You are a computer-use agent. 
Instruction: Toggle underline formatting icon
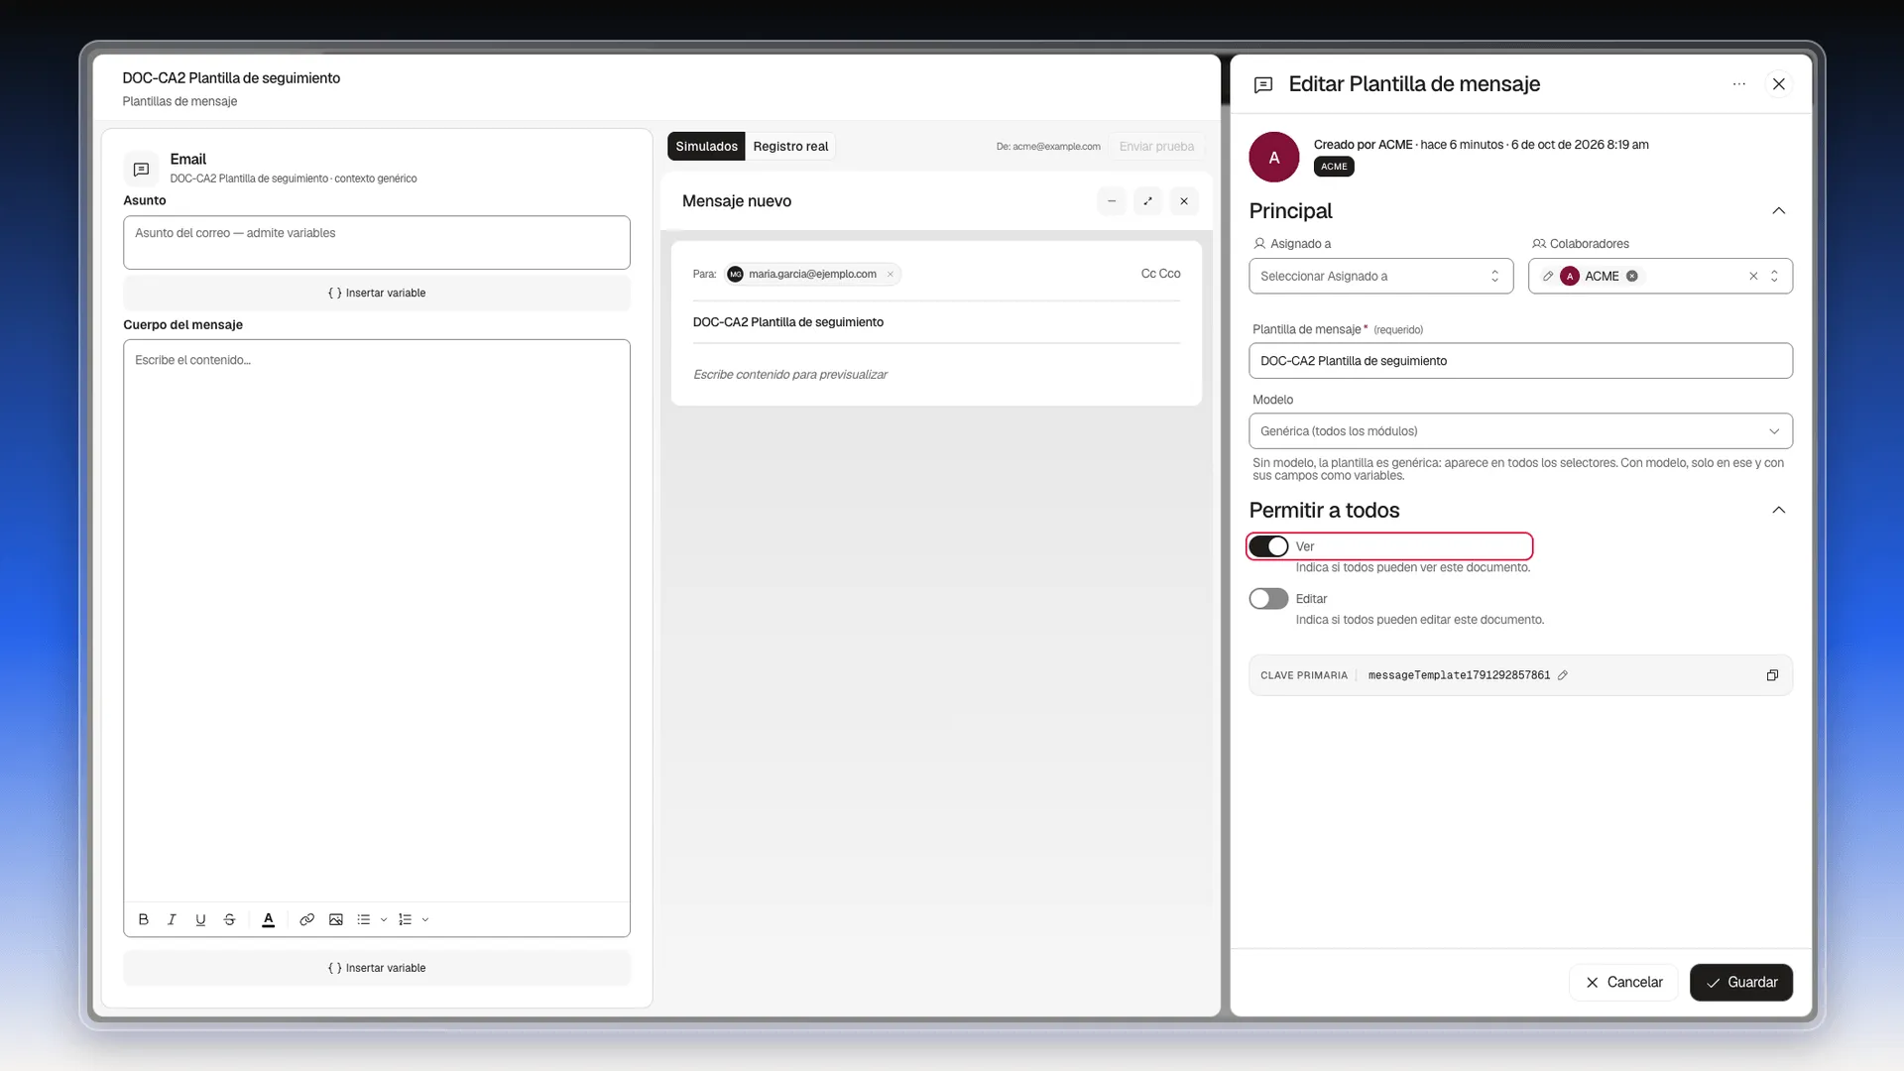click(200, 919)
